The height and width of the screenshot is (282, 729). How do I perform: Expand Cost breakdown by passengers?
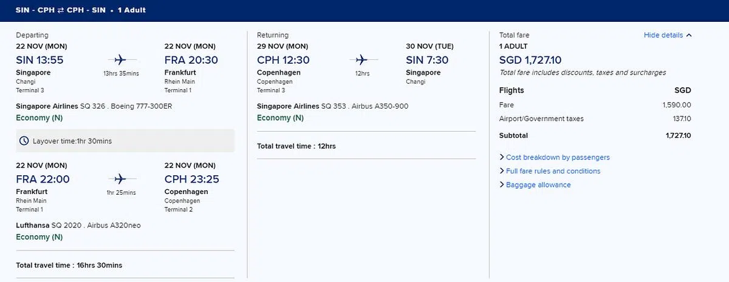pos(558,157)
